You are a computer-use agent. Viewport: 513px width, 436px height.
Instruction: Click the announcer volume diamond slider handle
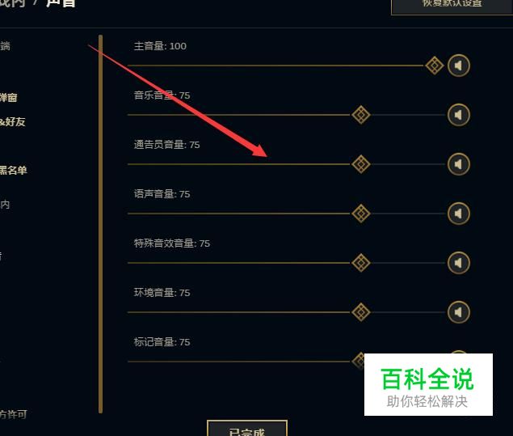361,164
